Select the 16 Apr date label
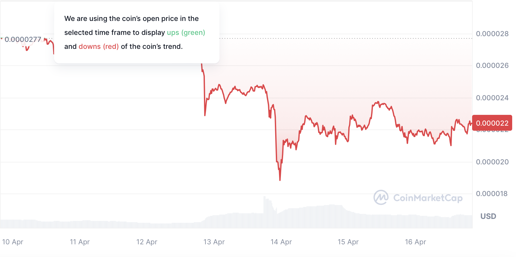This screenshot has height=257, width=516. [415, 242]
